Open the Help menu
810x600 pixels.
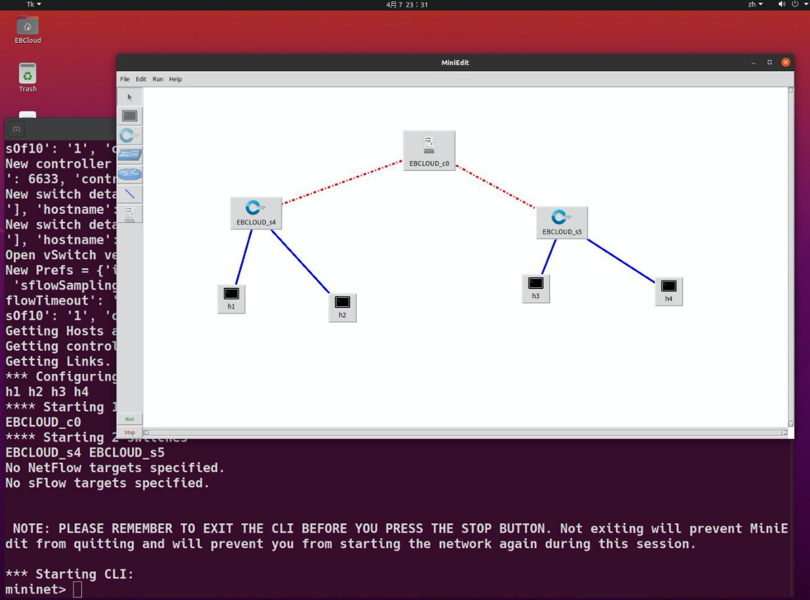(x=175, y=79)
